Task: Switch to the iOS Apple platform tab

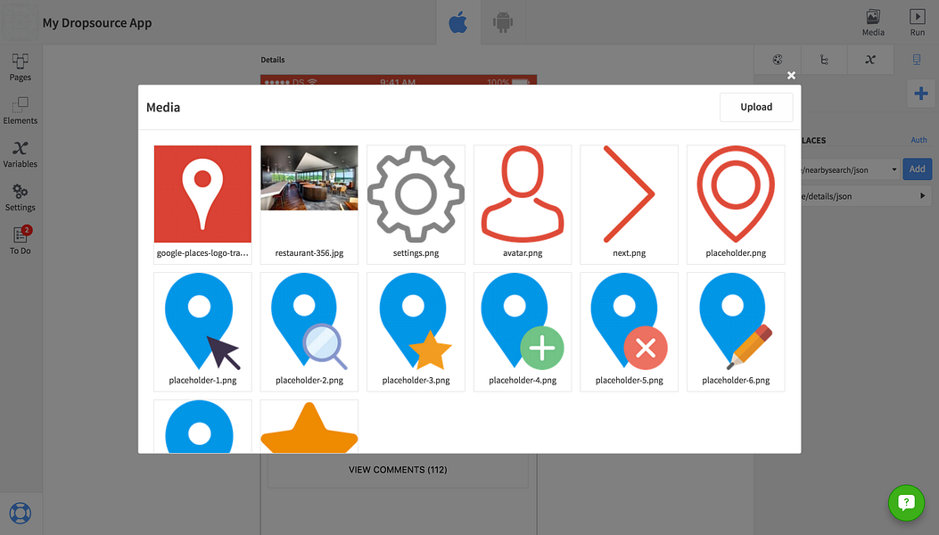Action: (458, 23)
